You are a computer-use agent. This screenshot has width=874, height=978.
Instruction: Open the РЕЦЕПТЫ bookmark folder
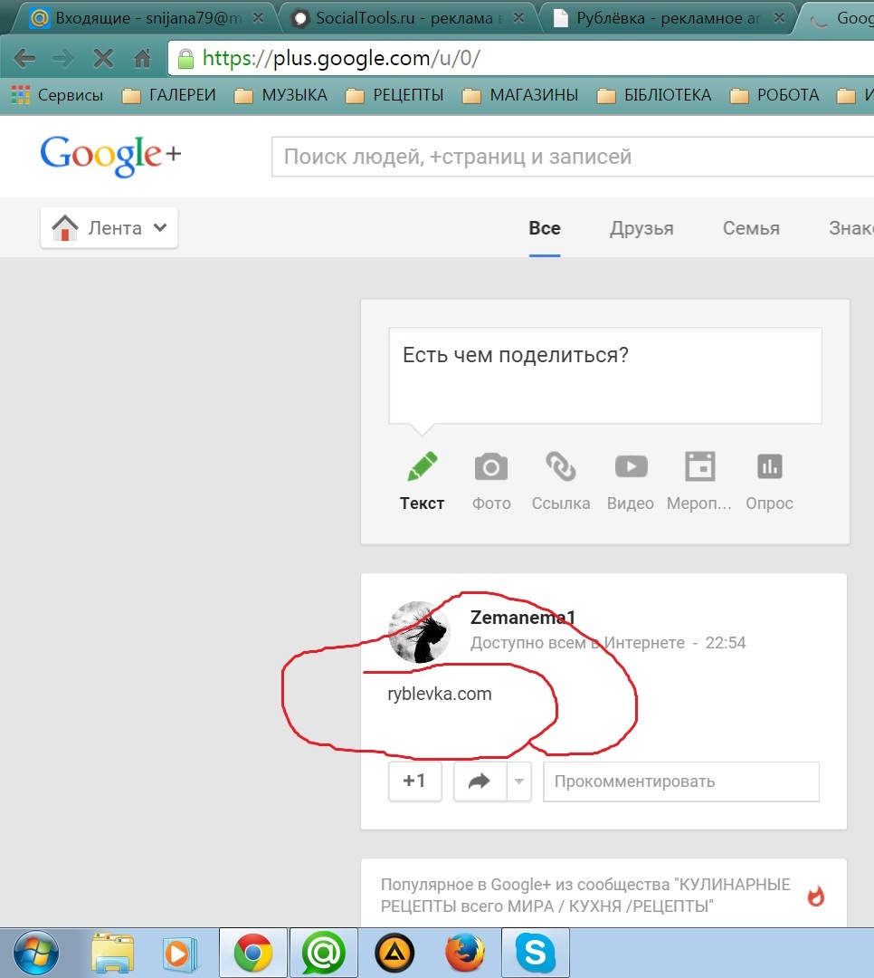394,95
